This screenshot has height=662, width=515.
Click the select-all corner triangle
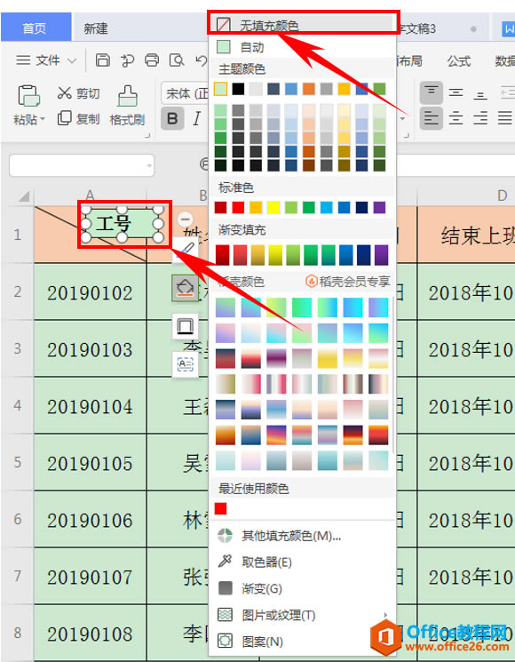pyautogui.click(x=24, y=196)
